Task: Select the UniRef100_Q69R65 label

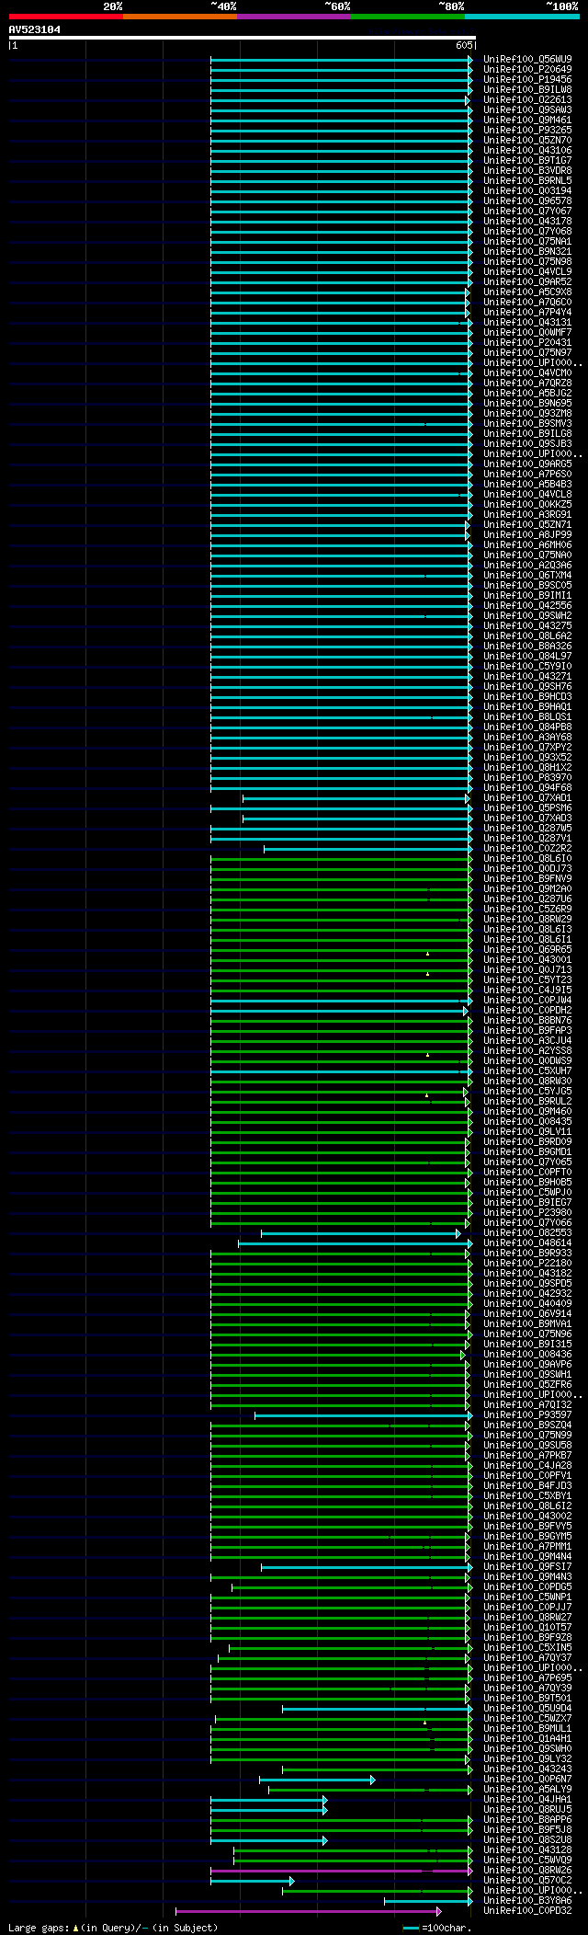Action: tap(527, 950)
